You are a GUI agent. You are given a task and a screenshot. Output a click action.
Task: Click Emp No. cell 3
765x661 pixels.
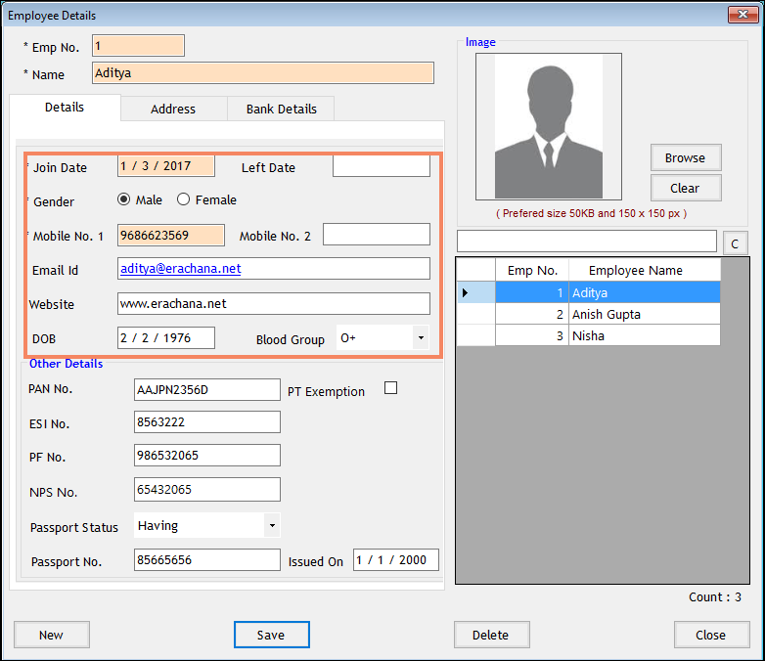(532, 335)
